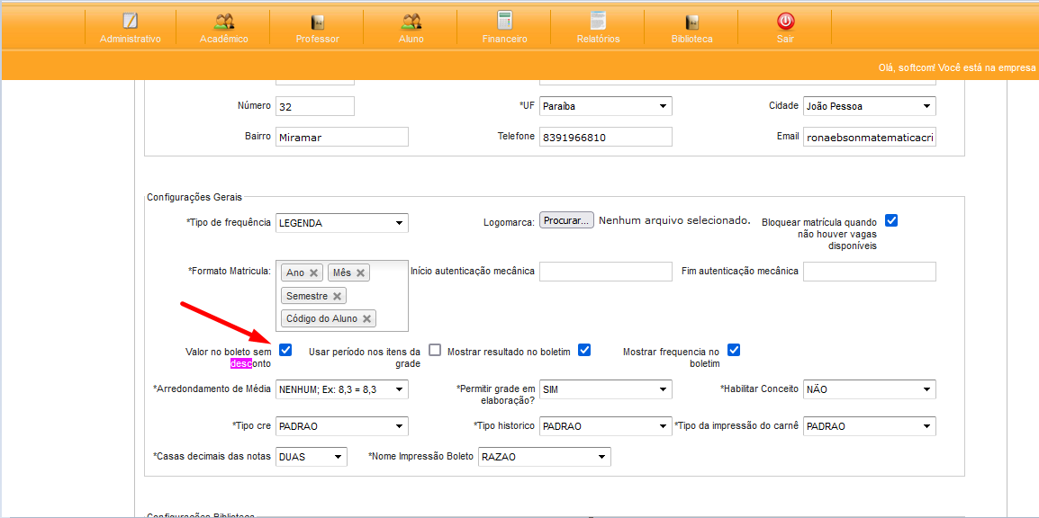Click the red Sair power icon
1039x518 pixels.
click(785, 22)
